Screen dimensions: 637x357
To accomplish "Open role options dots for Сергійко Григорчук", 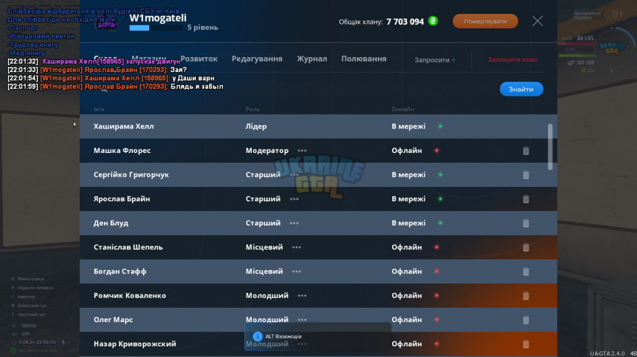I will coord(294,175).
